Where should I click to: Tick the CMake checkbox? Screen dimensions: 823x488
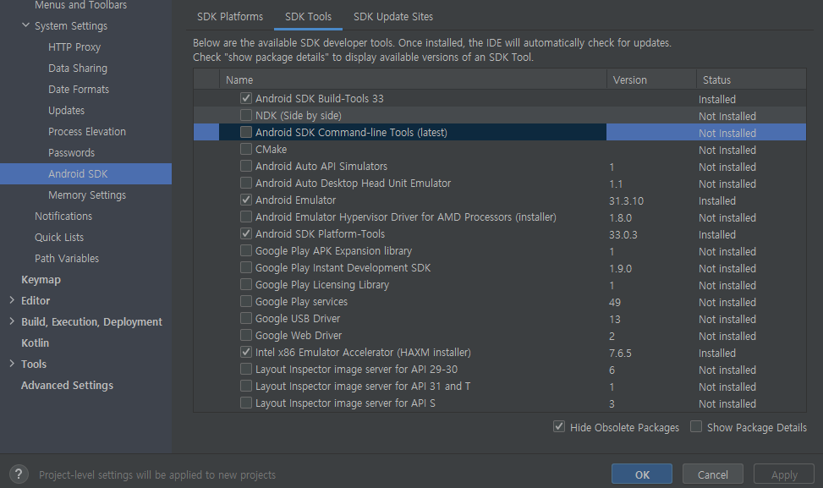245,149
